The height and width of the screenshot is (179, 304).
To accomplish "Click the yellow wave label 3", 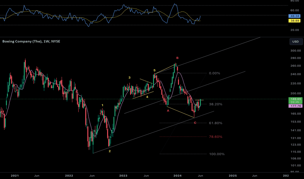I will point(129,77).
